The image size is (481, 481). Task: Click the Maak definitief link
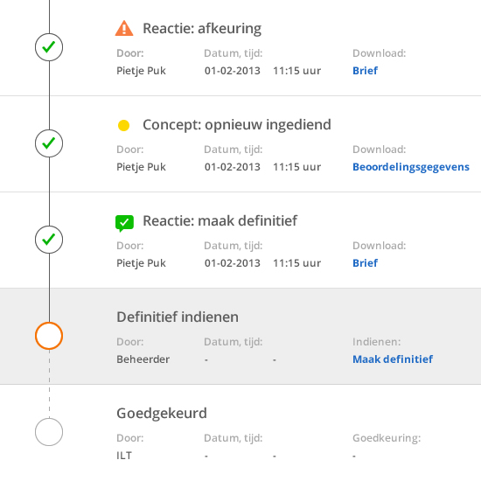pos(393,359)
